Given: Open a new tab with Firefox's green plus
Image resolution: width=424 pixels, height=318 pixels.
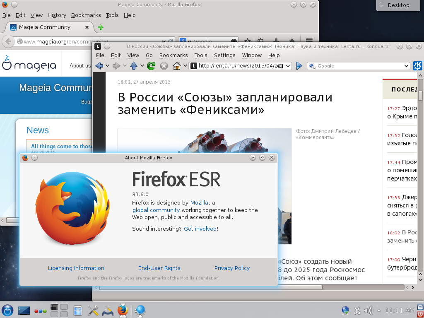Looking at the screenshot, I should (x=100, y=27).
